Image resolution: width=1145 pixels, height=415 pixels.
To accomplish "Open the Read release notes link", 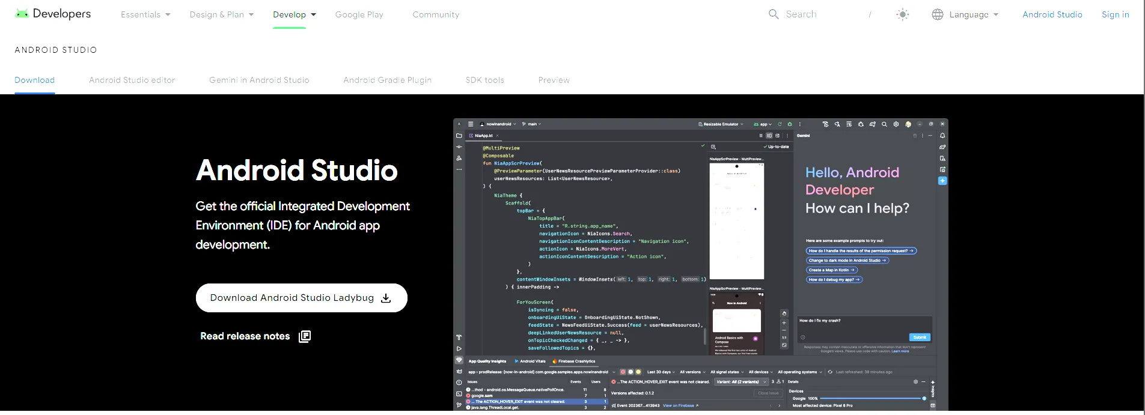I will tap(255, 336).
